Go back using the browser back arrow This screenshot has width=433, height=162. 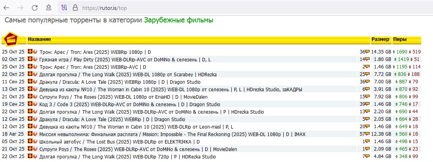tap(6, 8)
